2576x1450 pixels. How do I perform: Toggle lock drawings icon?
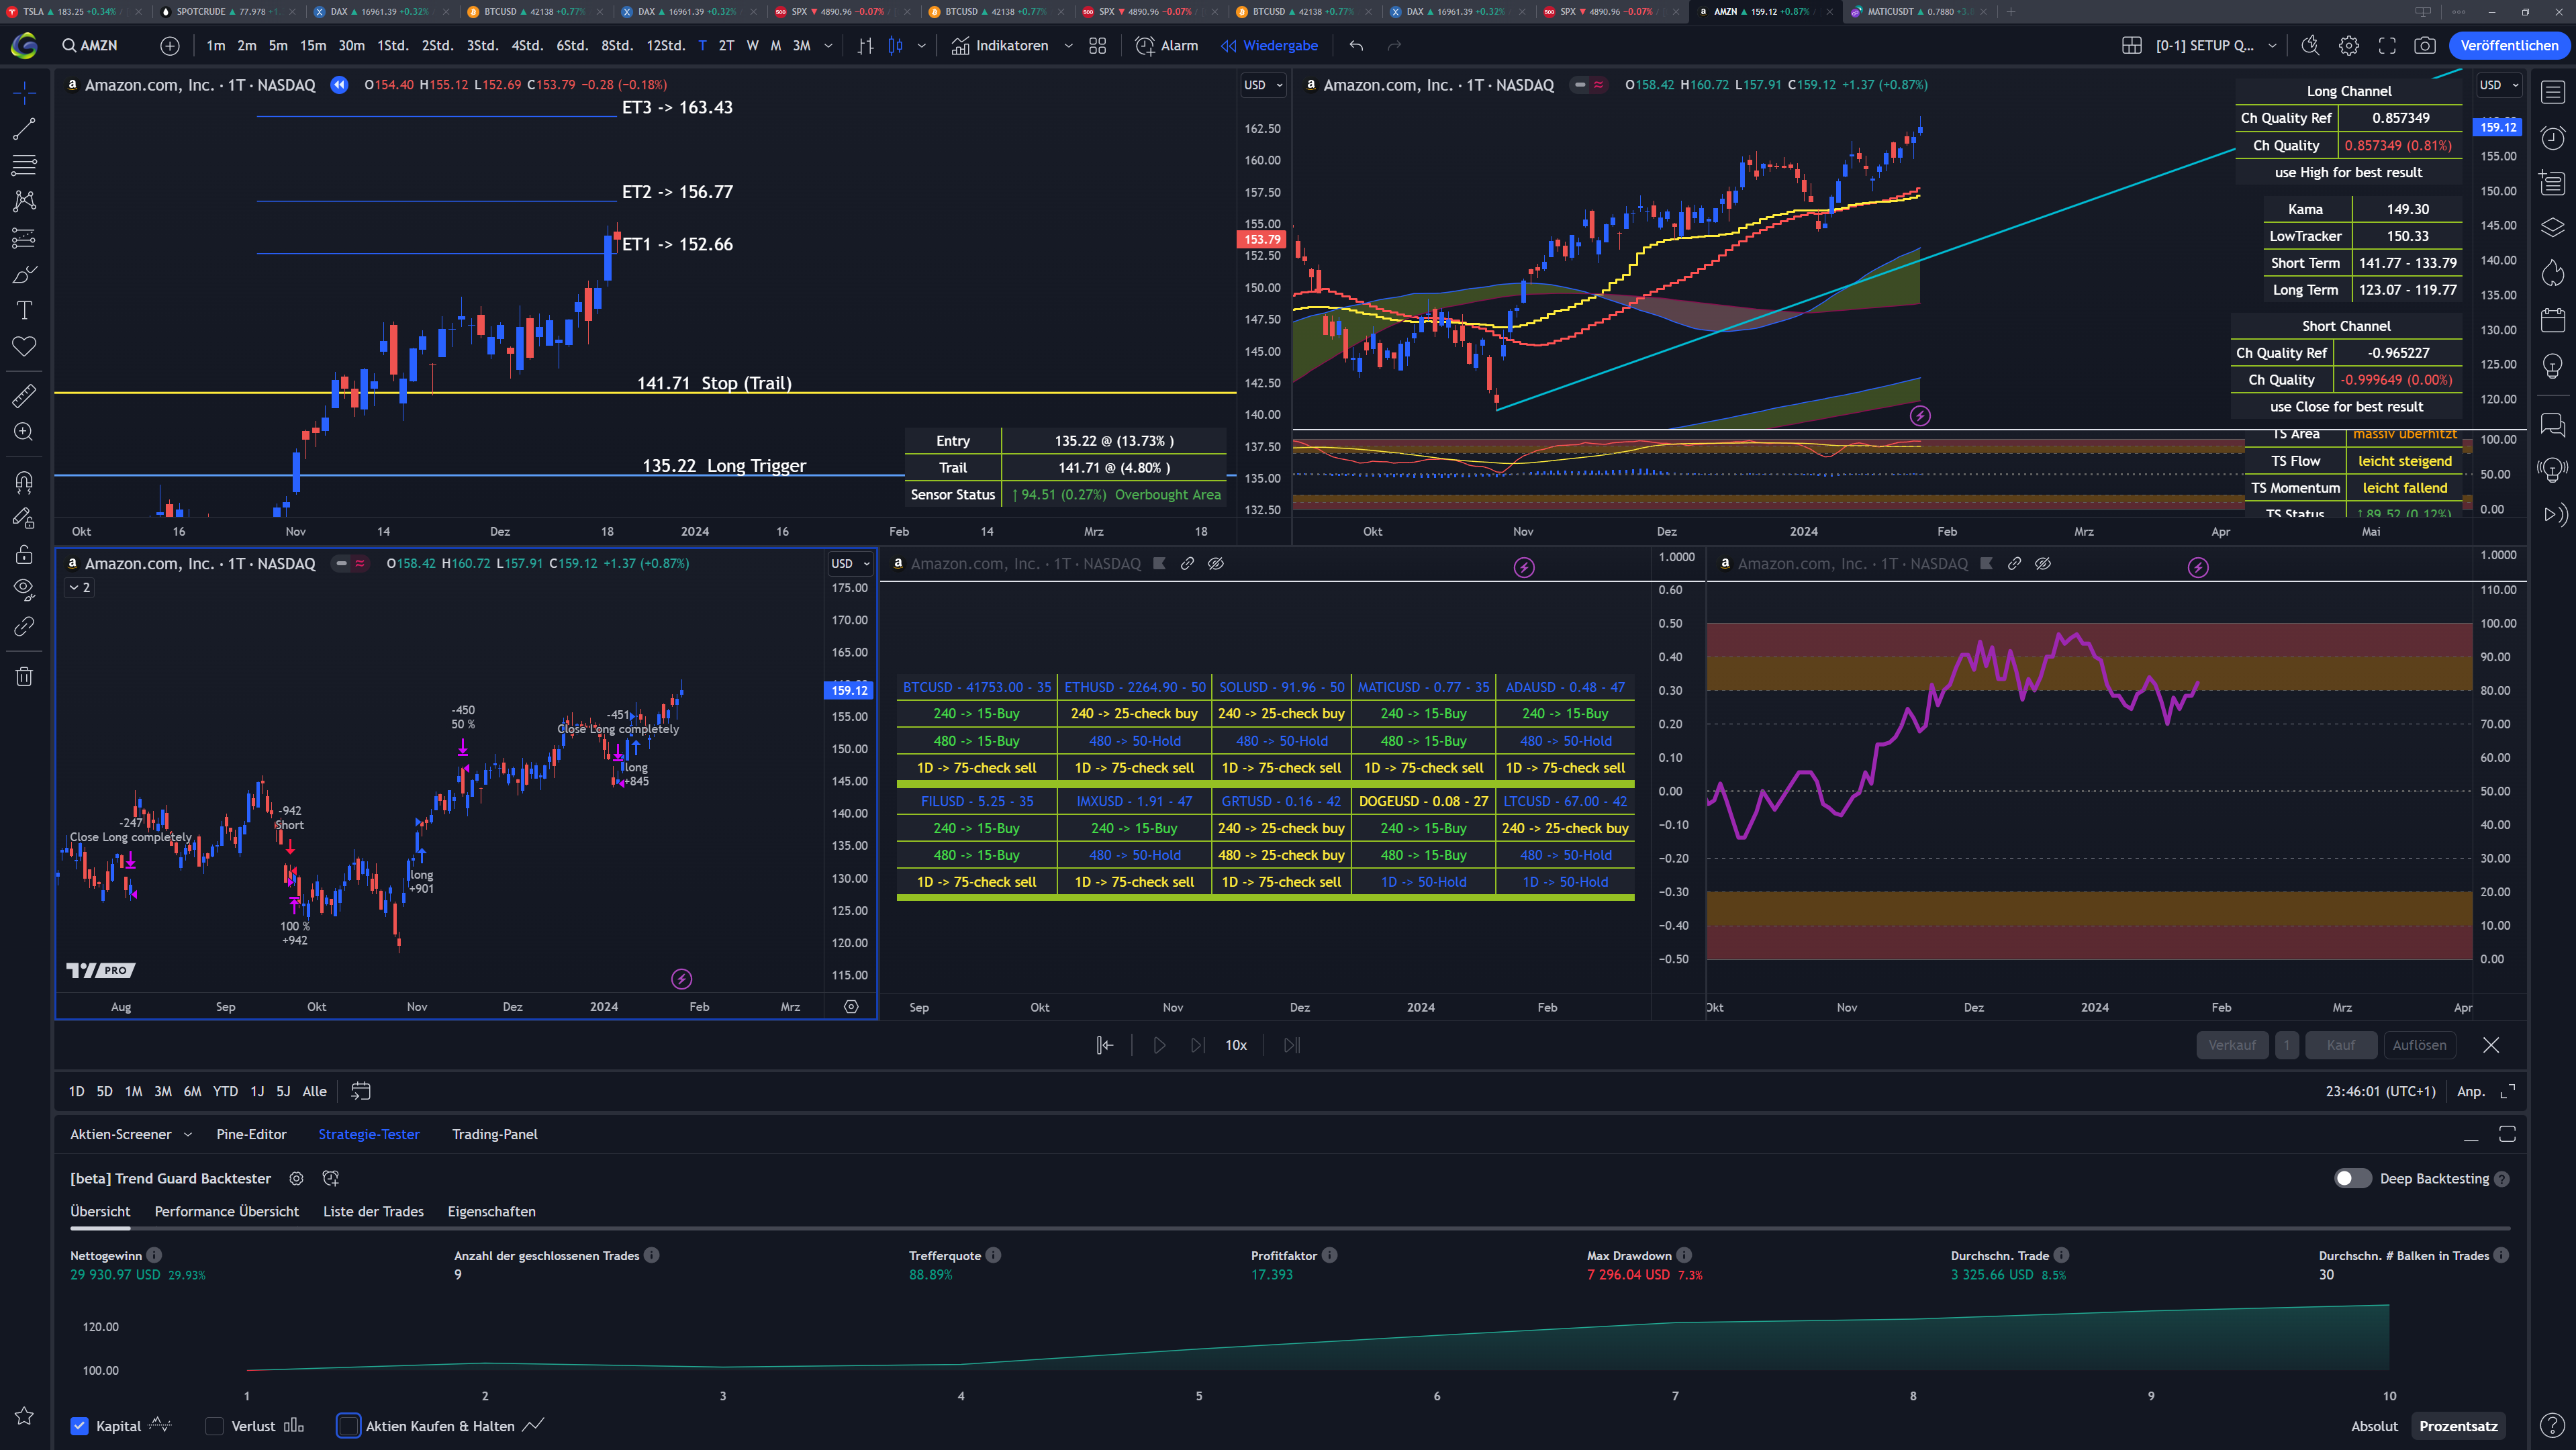click(24, 555)
